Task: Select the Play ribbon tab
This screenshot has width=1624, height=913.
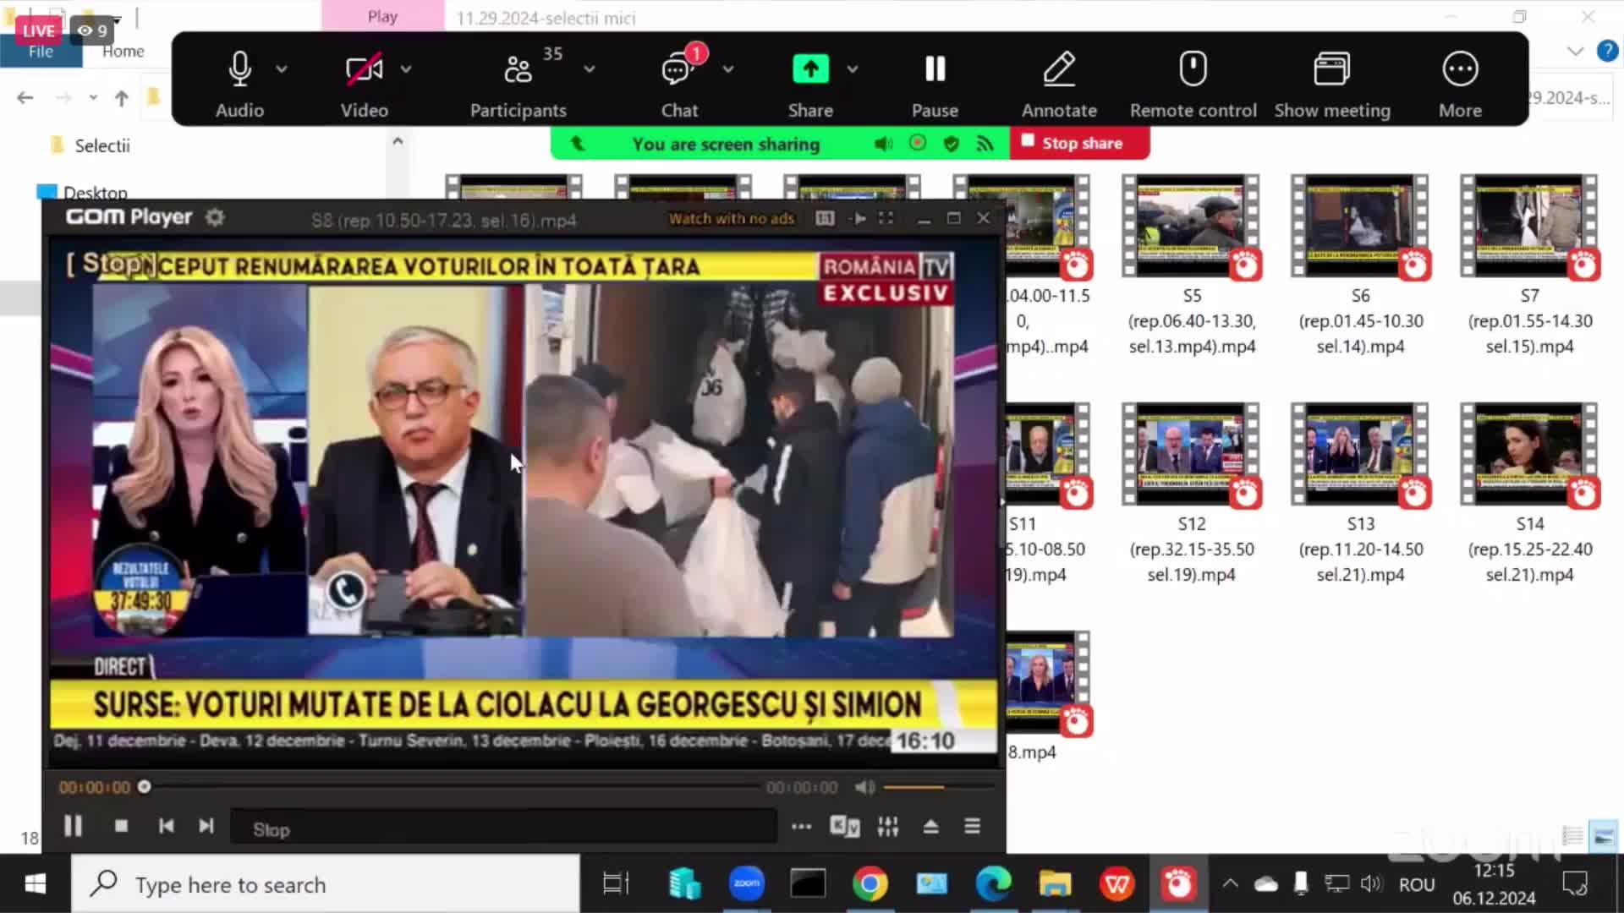Action: (x=382, y=16)
